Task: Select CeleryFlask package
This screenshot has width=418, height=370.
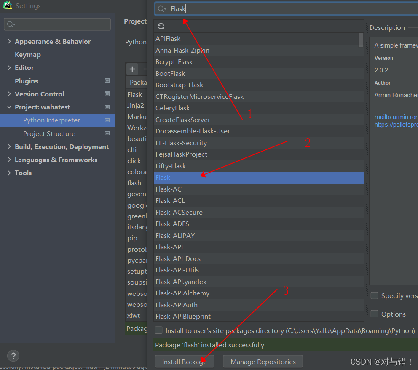Action: coord(259,108)
